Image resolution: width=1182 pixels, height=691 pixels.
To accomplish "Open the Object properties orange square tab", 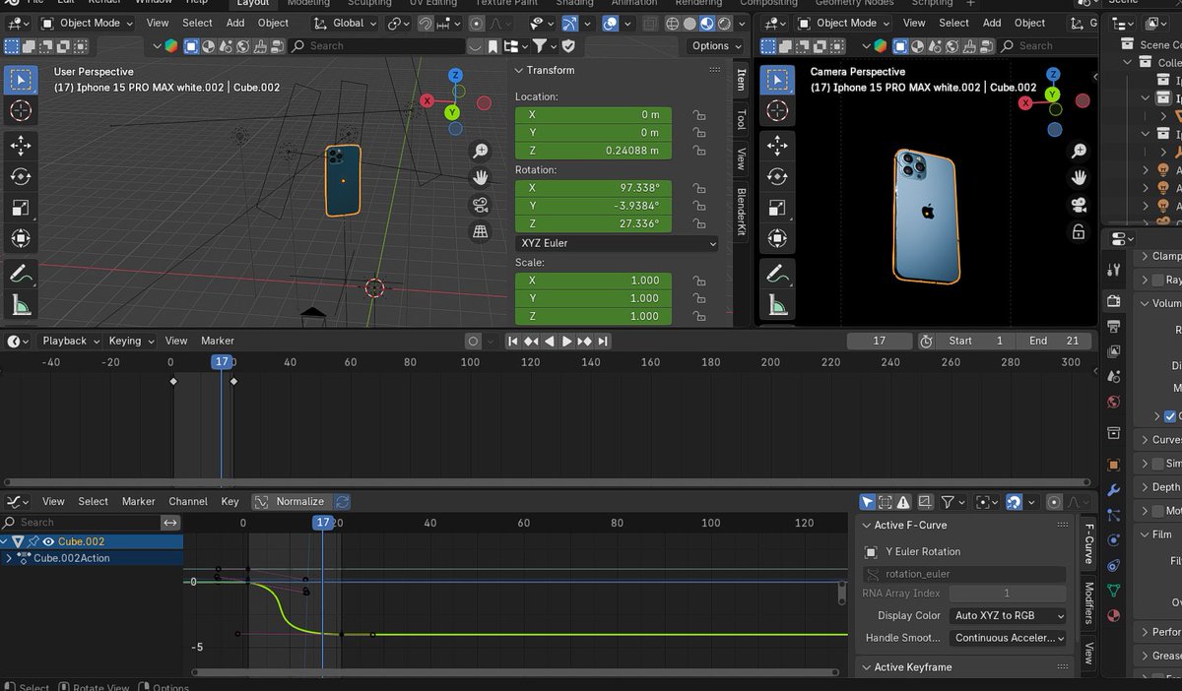I will click(1114, 465).
